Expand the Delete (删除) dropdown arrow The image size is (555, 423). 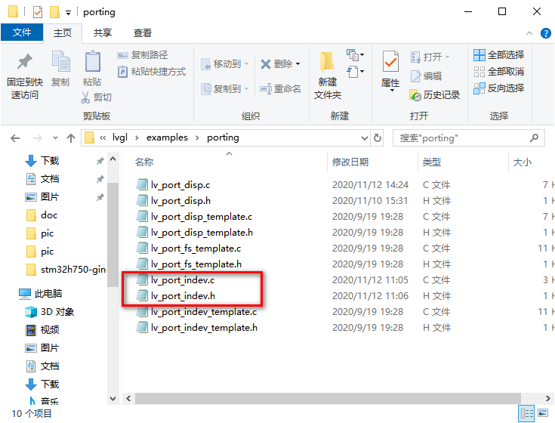(298, 64)
